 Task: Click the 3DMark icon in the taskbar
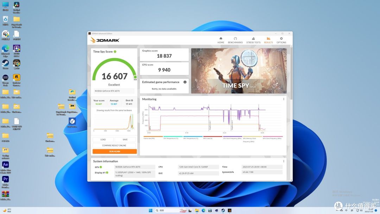coord(229,210)
